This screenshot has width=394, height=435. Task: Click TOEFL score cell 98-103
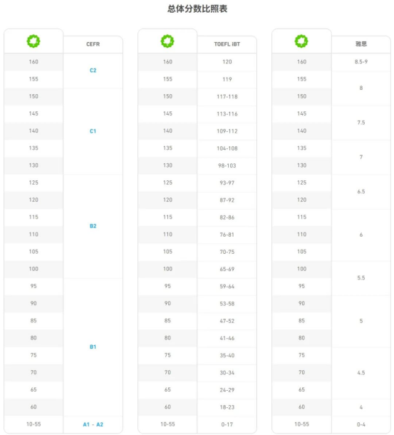point(227,165)
